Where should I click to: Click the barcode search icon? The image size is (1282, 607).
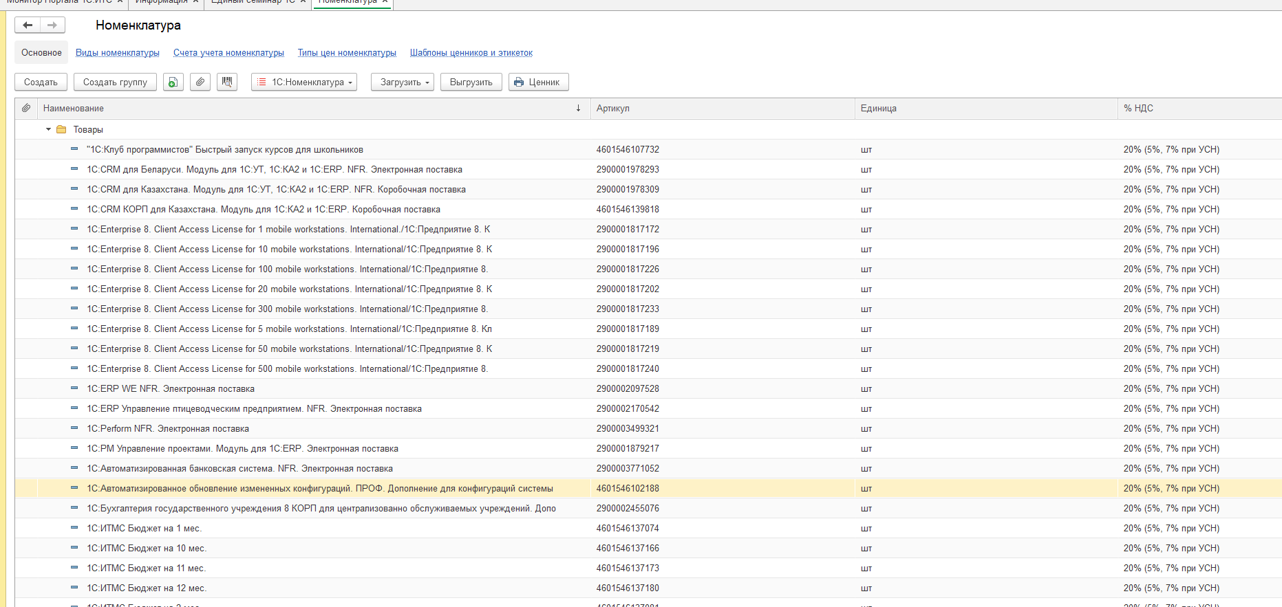(x=227, y=82)
